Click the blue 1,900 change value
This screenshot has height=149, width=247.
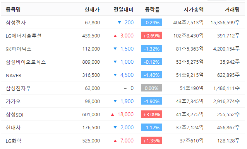(127, 101)
